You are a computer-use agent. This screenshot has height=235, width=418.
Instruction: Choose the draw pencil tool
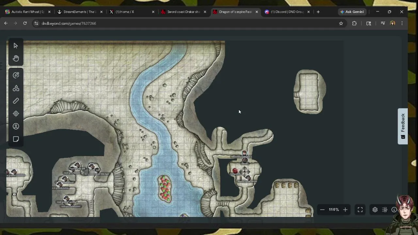click(x=16, y=75)
